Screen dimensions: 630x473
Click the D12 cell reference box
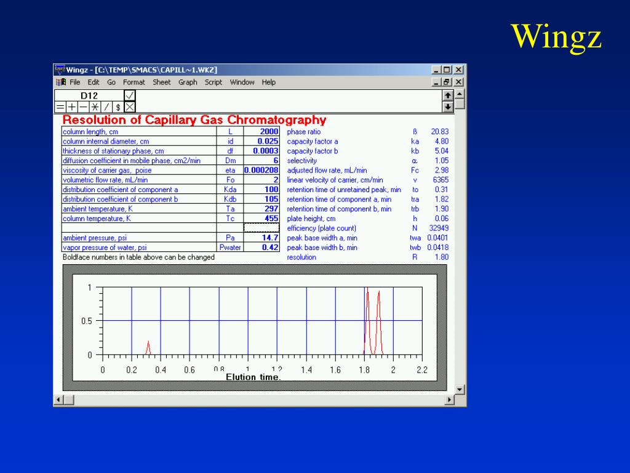pyautogui.click(x=89, y=95)
